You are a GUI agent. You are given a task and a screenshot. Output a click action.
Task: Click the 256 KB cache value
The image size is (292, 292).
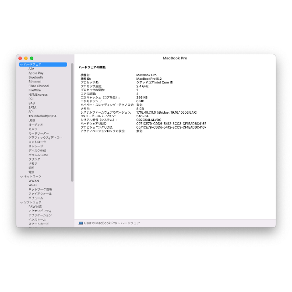pos(142,97)
